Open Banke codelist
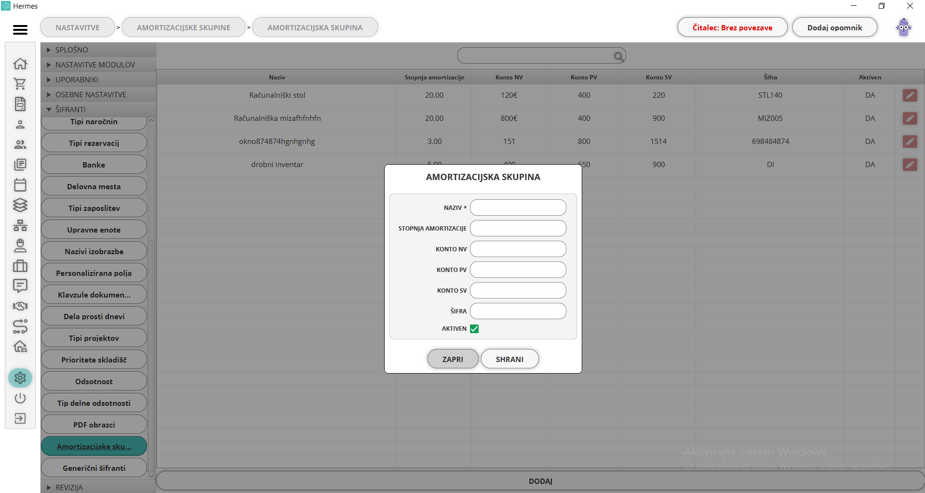Viewport: 925px width, 493px height. pyautogui.click(x=94, y=165)
